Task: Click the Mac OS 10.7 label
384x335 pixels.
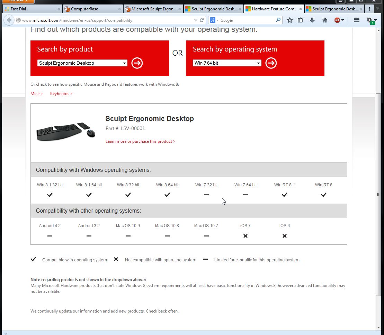Action: pyautogui.click(x=206, y=226)
